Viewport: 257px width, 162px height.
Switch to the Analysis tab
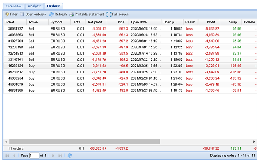click(35, 6)
